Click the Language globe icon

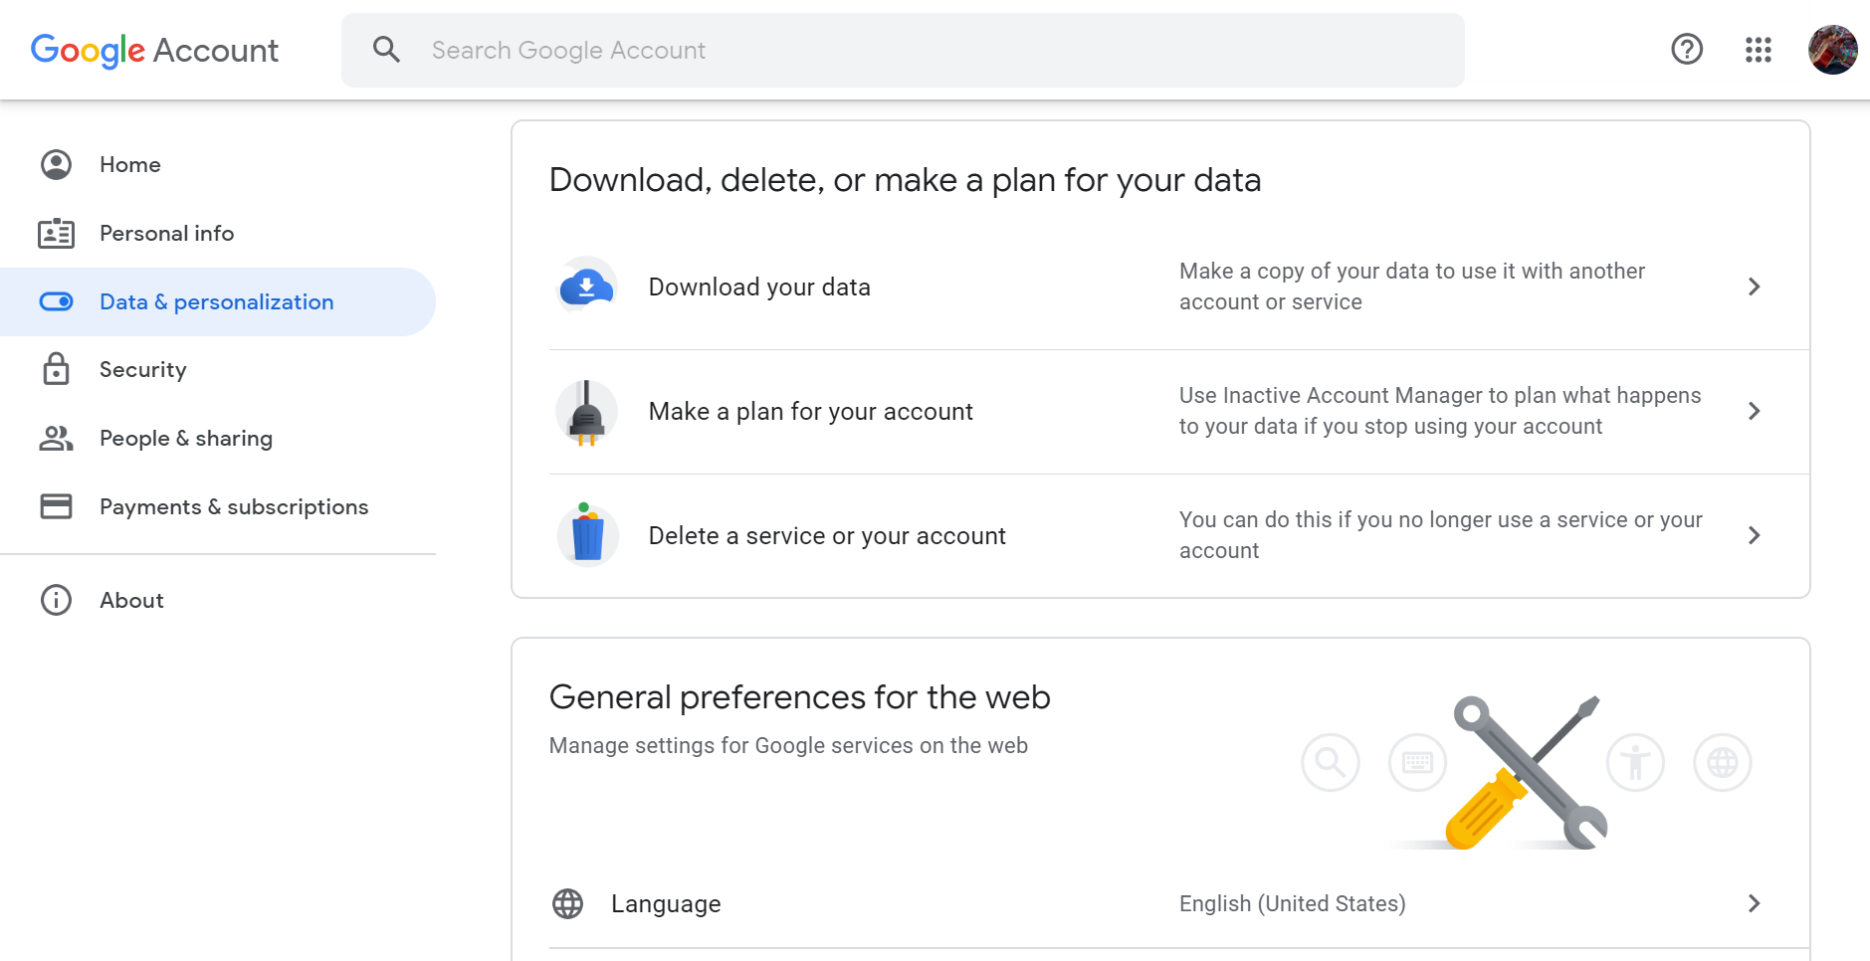(567, 903)
